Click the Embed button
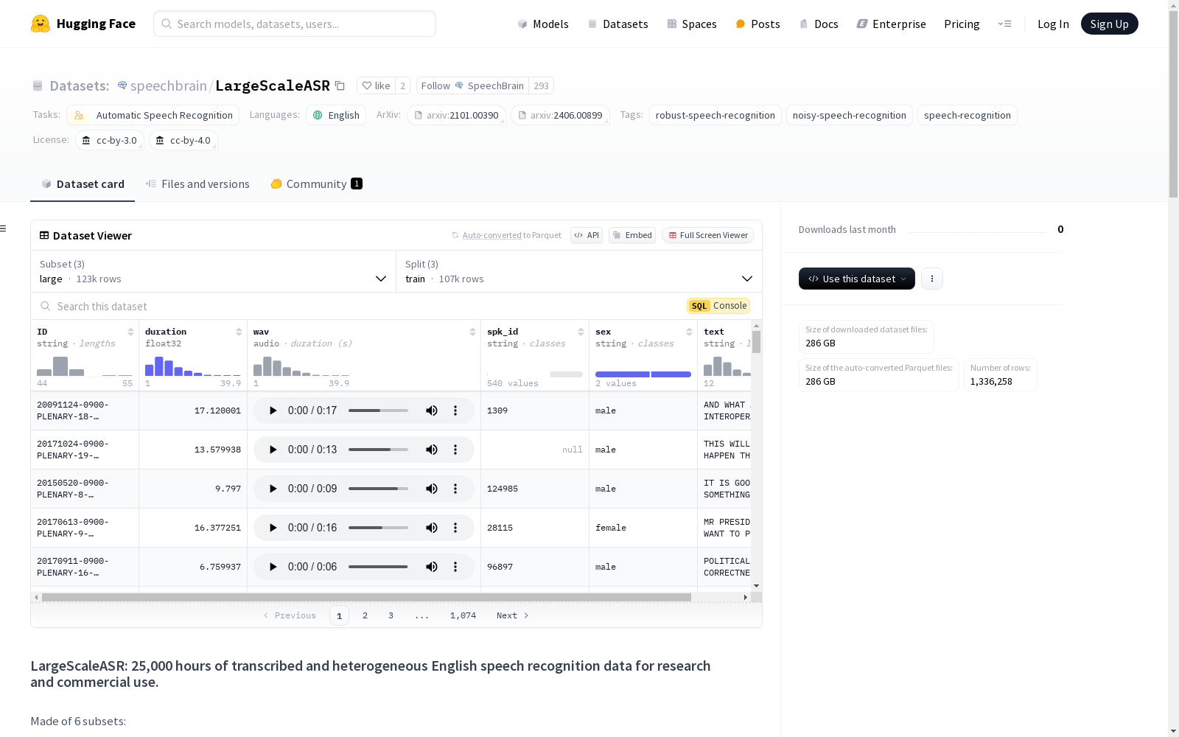This screenshot has width=1179, height=737. pyautogui.click(x=632, y=235)
